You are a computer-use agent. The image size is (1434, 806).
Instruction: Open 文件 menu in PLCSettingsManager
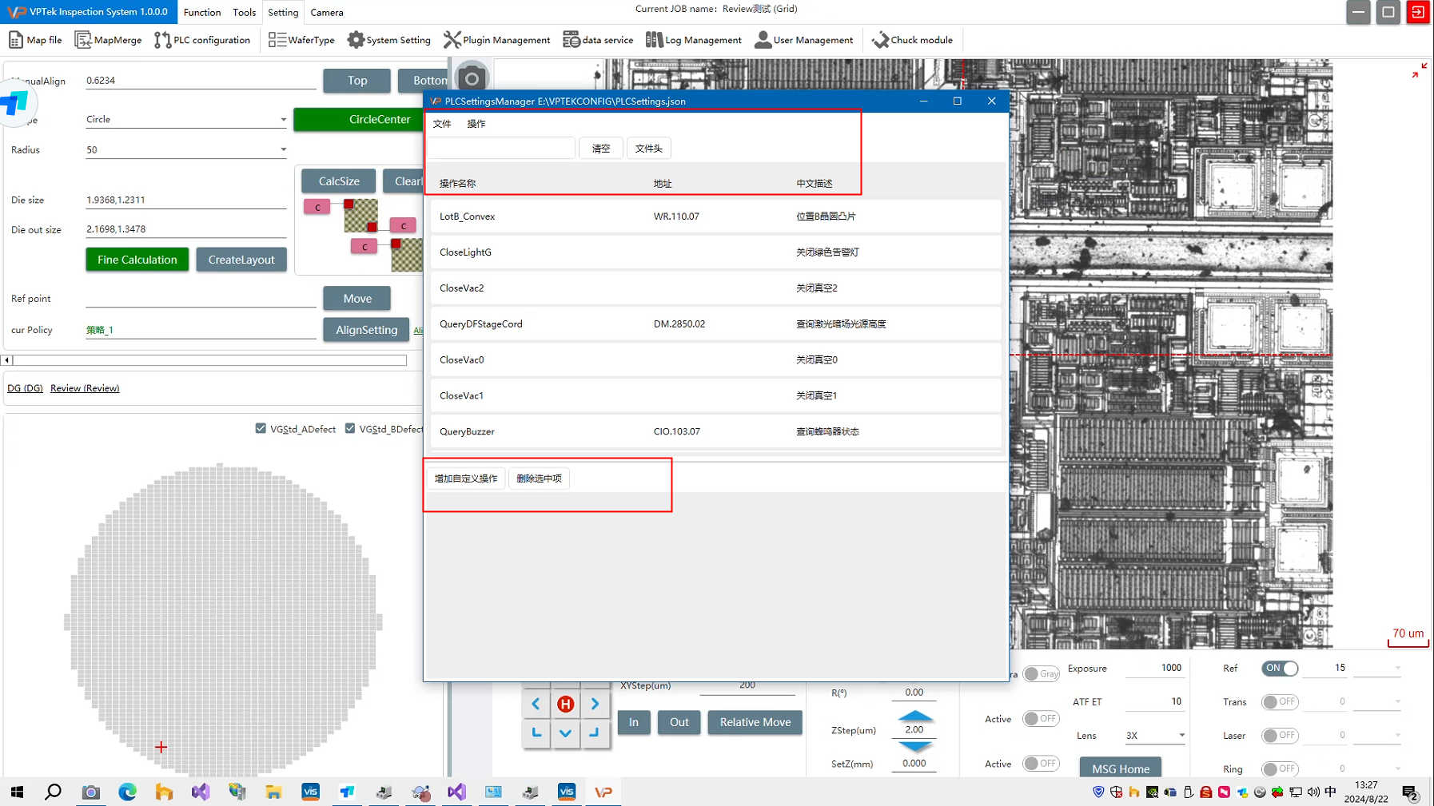[442, 124]
